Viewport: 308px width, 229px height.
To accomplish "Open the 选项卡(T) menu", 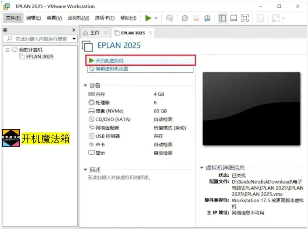I will click(x=105, y=18).
